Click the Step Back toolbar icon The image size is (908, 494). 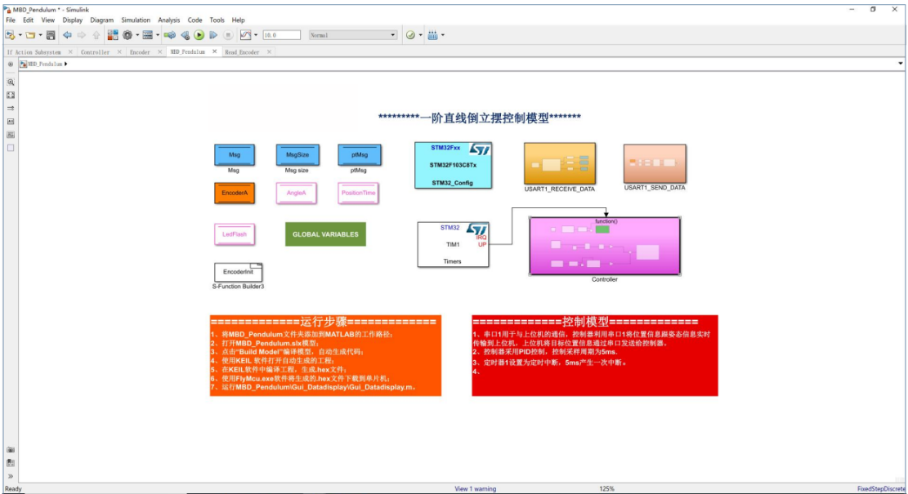click(x=185, y=35)
